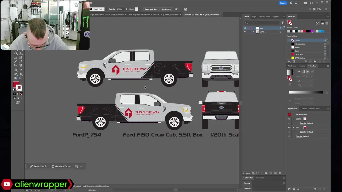Image resolution: width=342 pixels, height=192 pixels.
Task: Click the gradient slider bar
Action: click(x=306, y=92)
